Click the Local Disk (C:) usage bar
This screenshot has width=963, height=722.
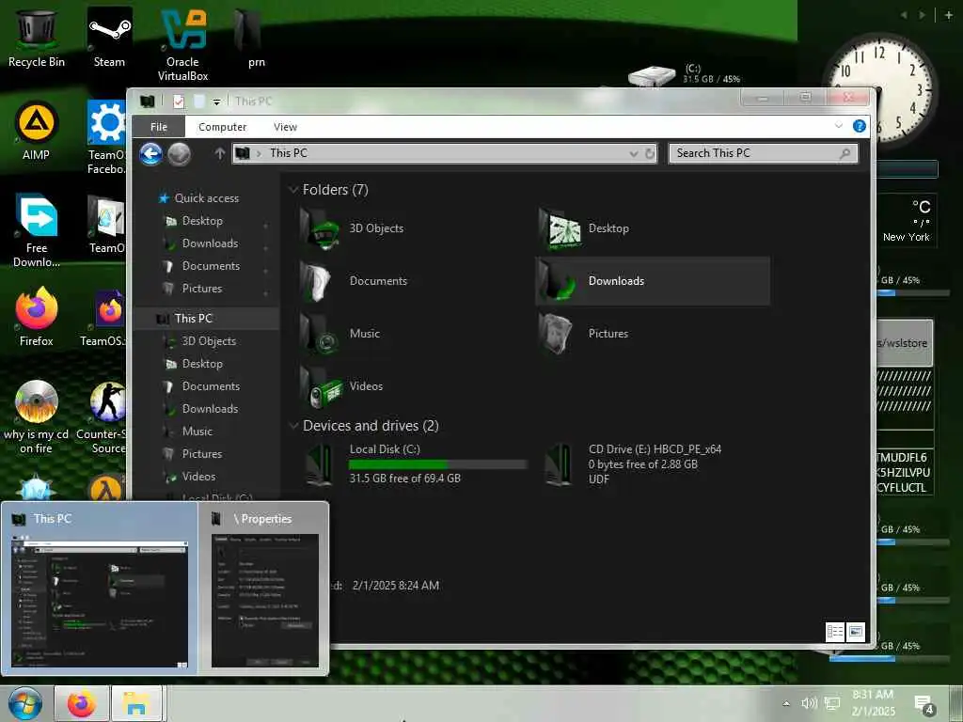[438, 464]
